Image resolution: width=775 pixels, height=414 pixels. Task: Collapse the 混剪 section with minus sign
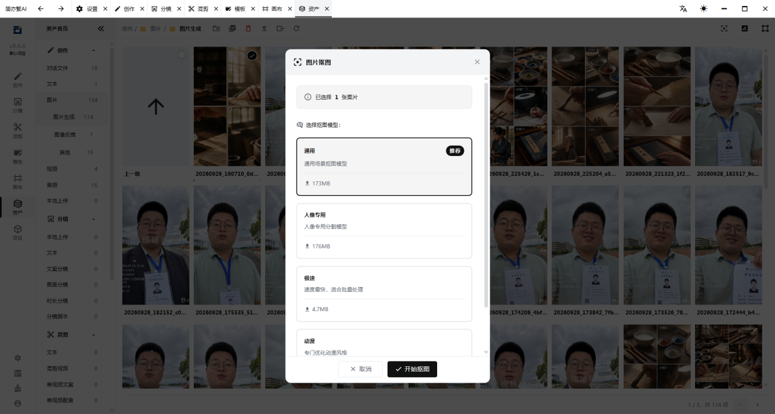click(x=93, y=334)
